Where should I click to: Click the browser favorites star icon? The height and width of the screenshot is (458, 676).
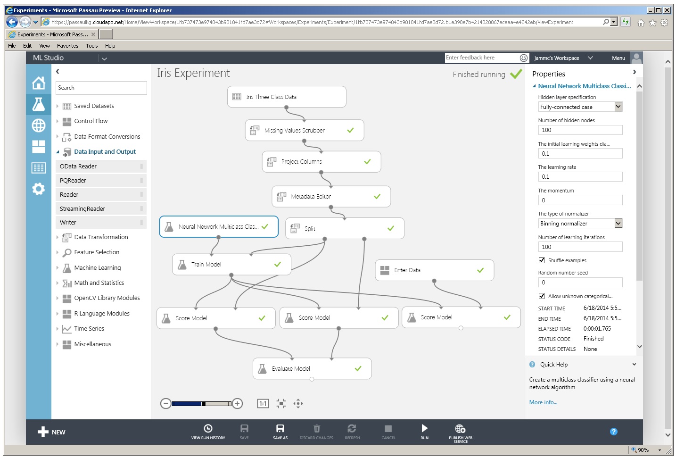(x=652, y=23)
